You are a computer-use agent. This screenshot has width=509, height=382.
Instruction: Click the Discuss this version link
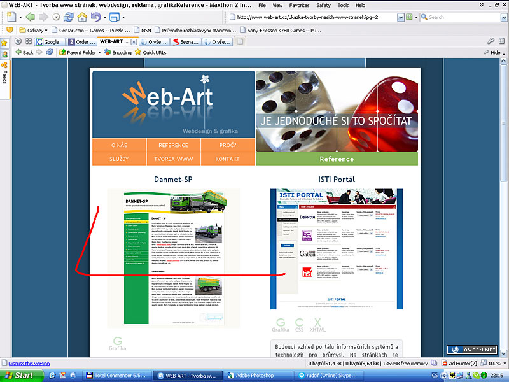29,364
